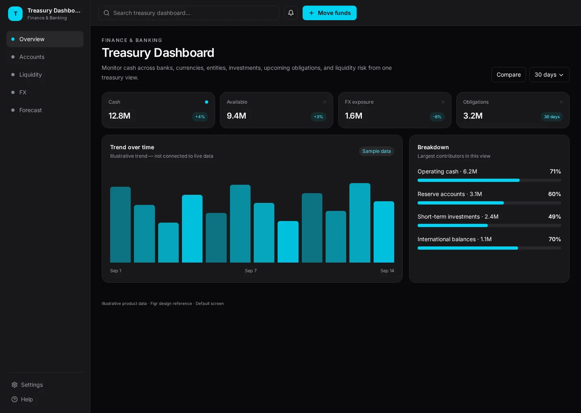Image resolution: width=581 pixels, height=413 pixels.
Task: Click the Operating cash progress bar
Action: [489, 180]
